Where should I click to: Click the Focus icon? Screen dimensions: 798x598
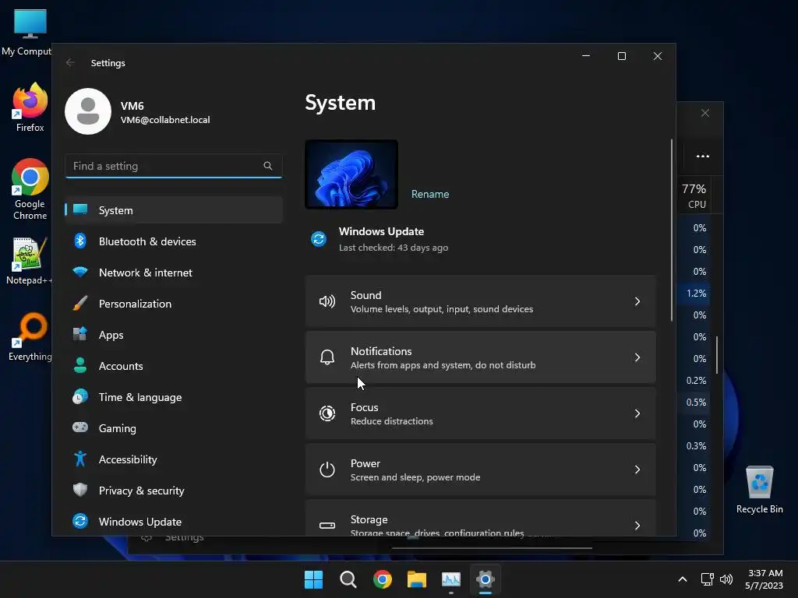click(327, 413)
